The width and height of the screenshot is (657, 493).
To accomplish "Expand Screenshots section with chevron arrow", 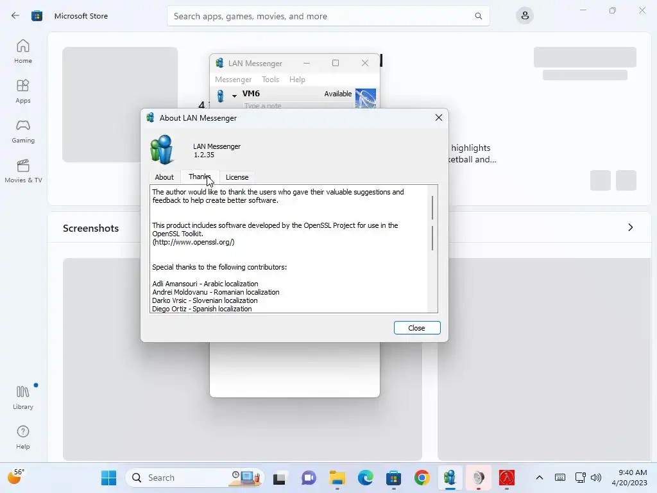I will (630, 227).
